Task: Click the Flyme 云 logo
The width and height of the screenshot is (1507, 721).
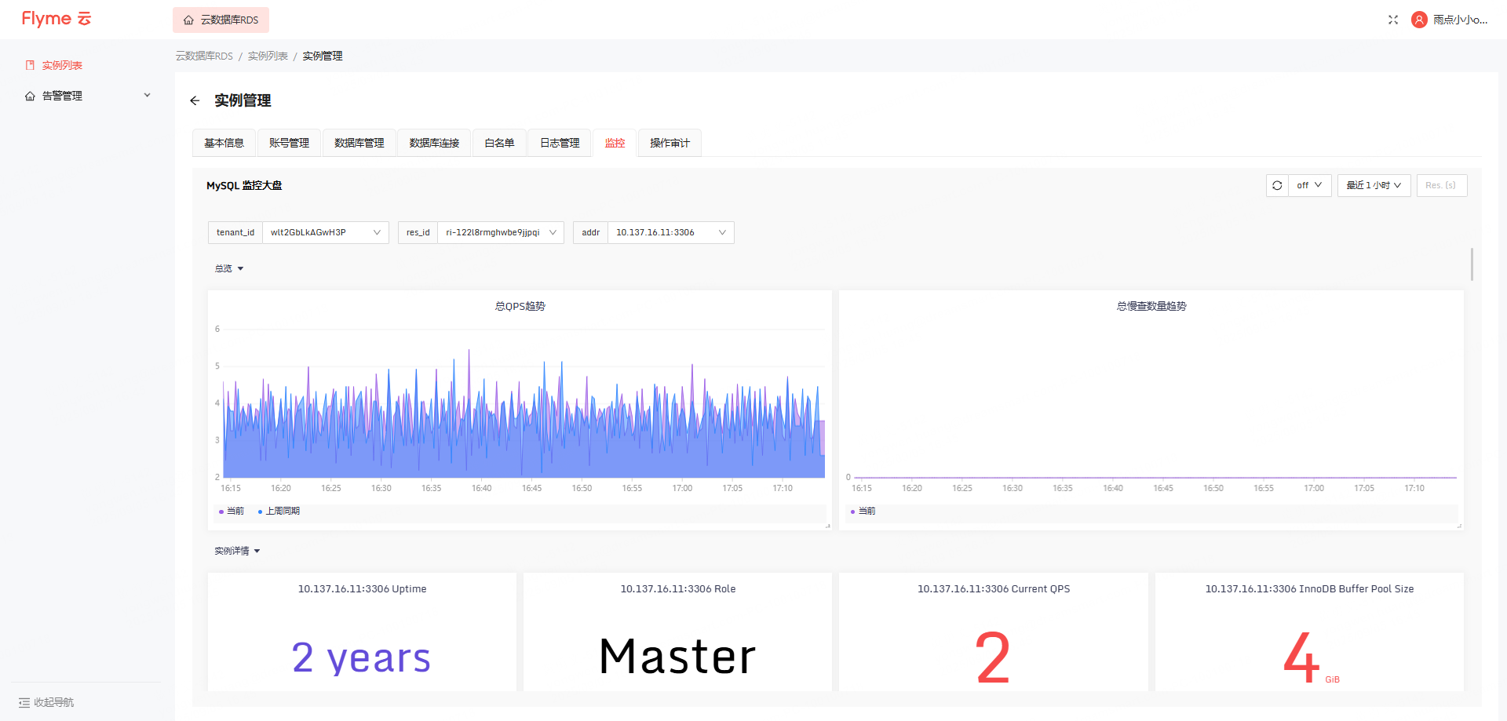Action: tap(57, 19)
